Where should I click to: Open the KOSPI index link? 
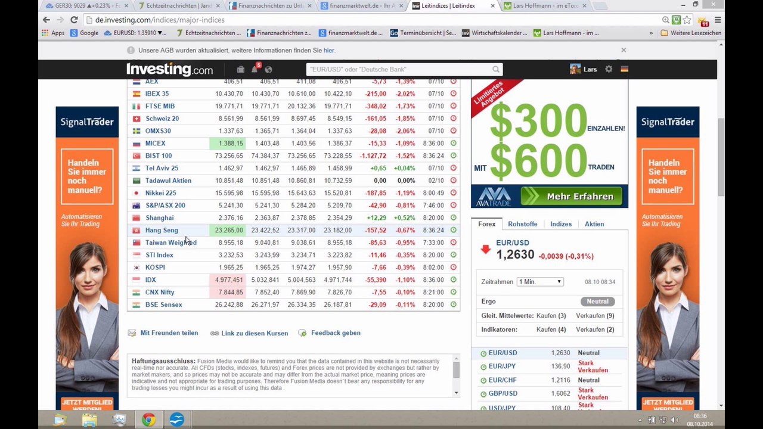pos(155,268)
